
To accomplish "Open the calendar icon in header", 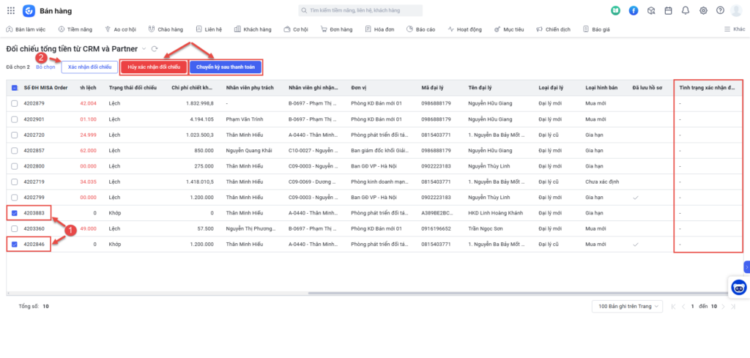I will click(x=668, y=11).
